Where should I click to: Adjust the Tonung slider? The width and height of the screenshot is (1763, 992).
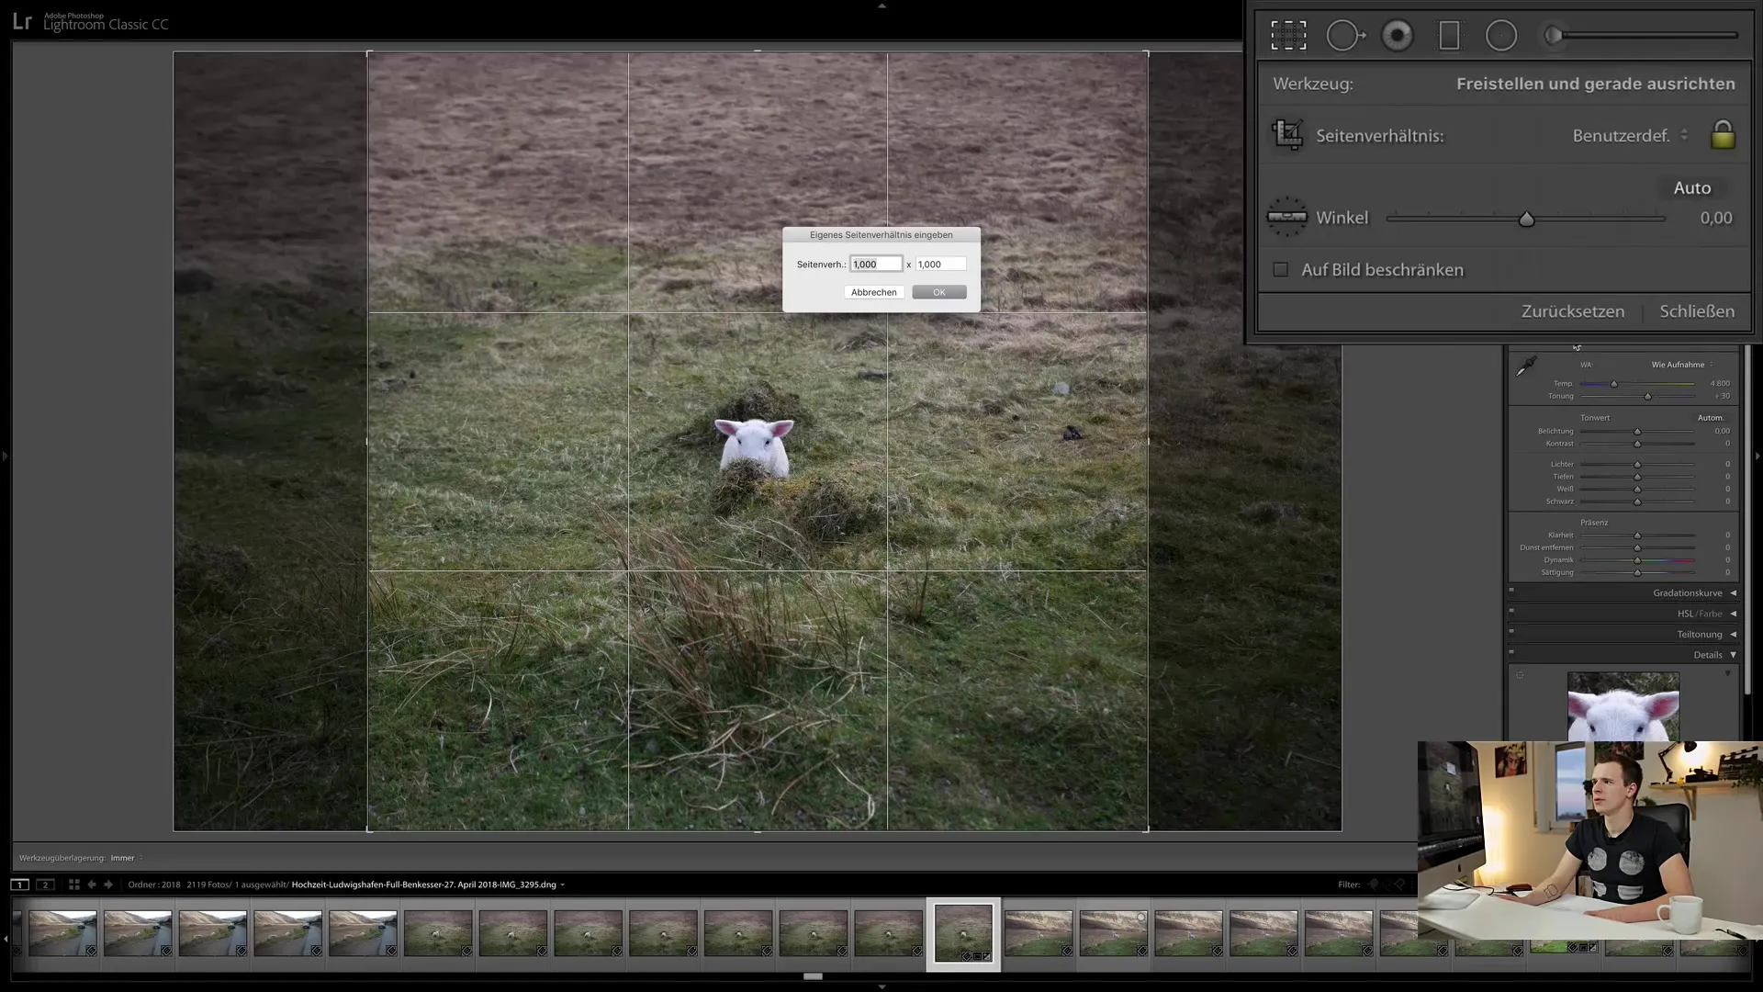pyautogui.click(x=1637, y=396)
